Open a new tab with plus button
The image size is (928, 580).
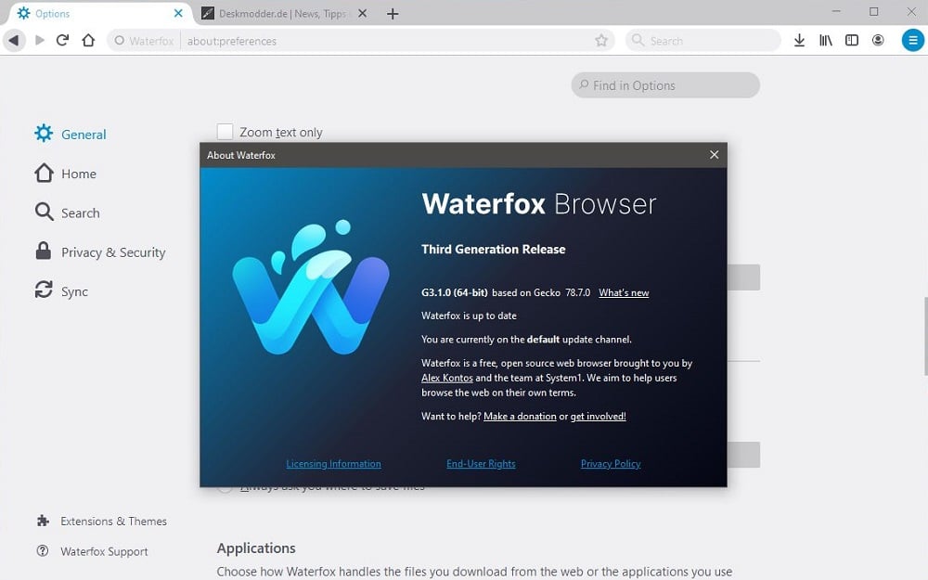tap(393, 14)
